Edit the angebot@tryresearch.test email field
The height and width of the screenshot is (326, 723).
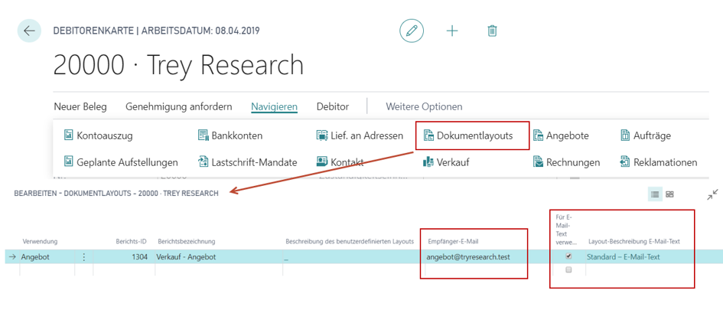point(470,257)
